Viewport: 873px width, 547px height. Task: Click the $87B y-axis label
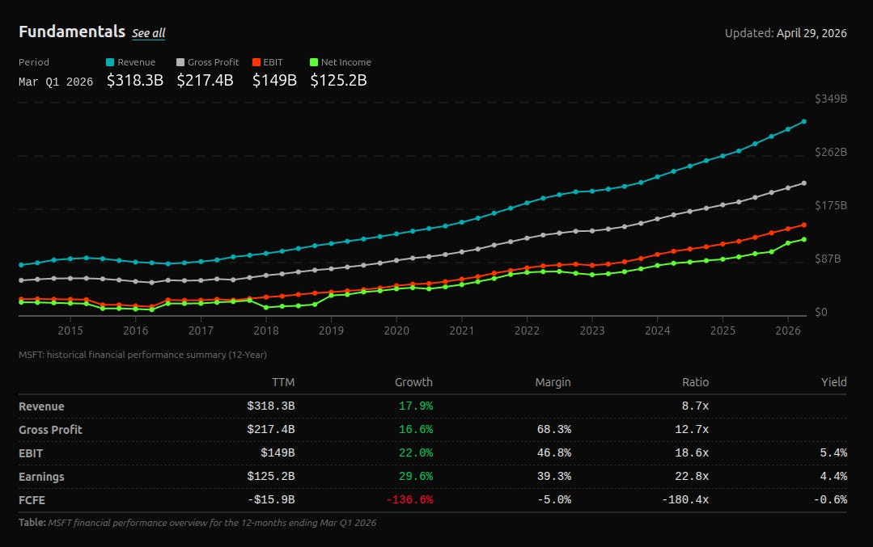(x=828, y=259)
